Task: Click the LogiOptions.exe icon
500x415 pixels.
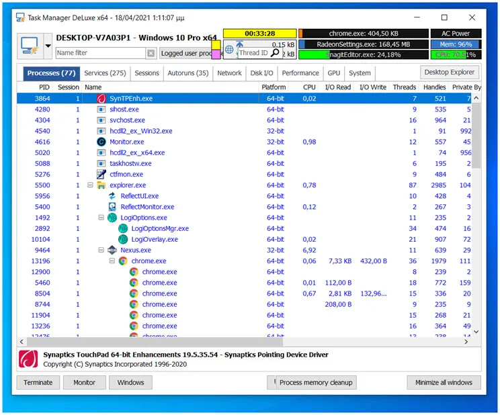Action: (x=112, y=218)
